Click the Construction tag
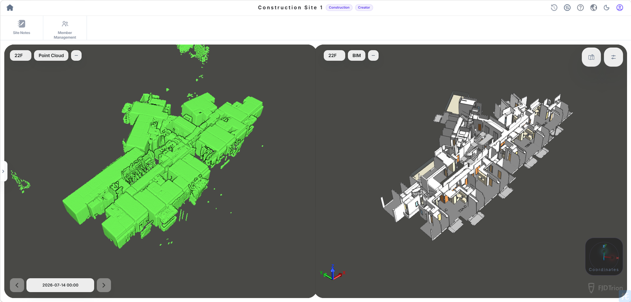 click(x=339, y=7)
